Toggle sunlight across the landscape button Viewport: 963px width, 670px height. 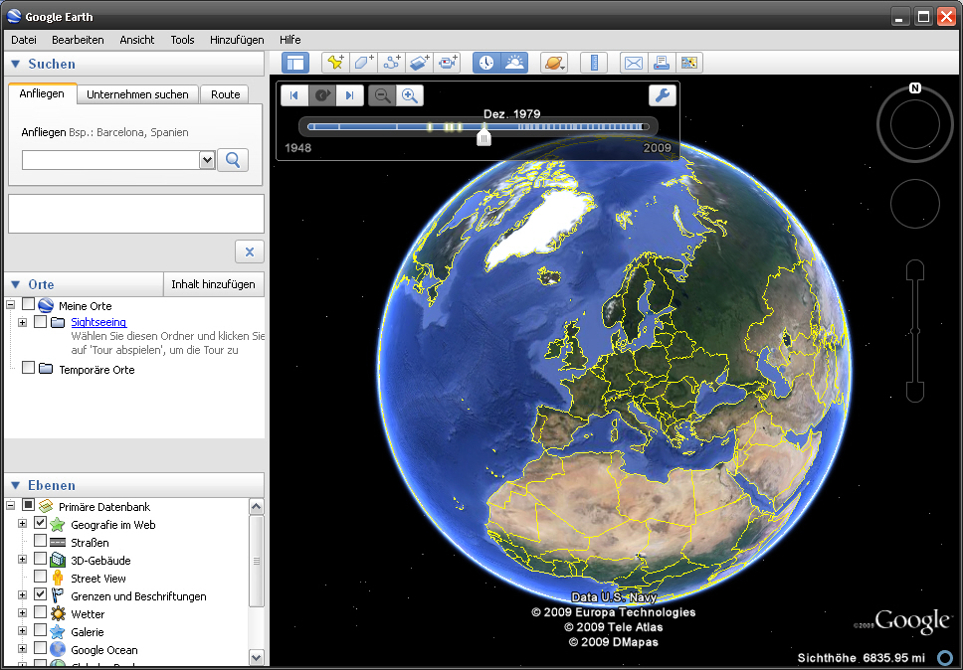pos(514,63)
